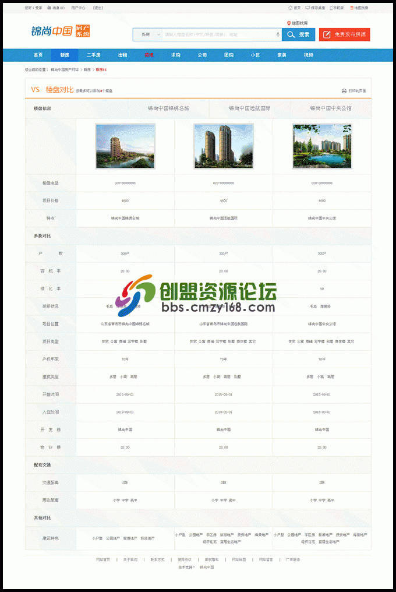Open the 出租 navigation item

click(x=122, y=55)
